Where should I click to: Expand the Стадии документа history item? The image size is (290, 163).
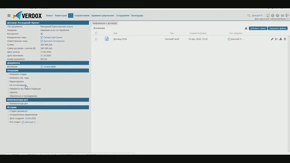pos(19,111)
